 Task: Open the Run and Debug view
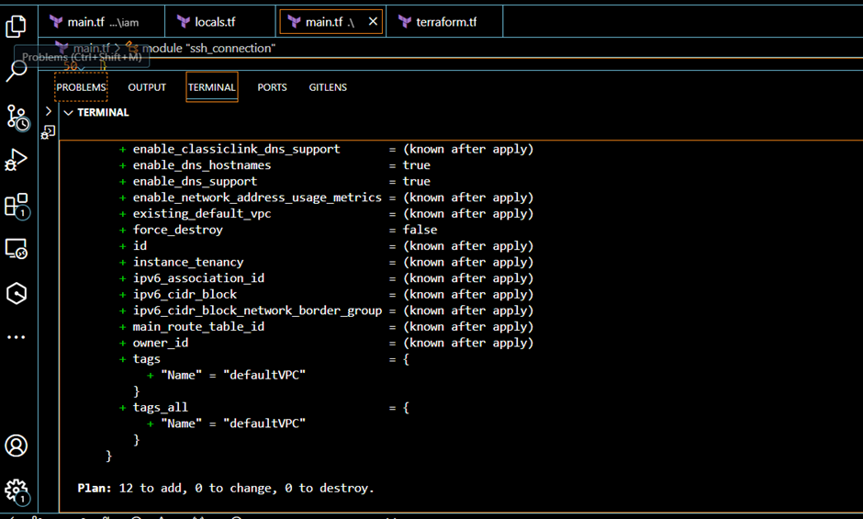tap(17, 160)
